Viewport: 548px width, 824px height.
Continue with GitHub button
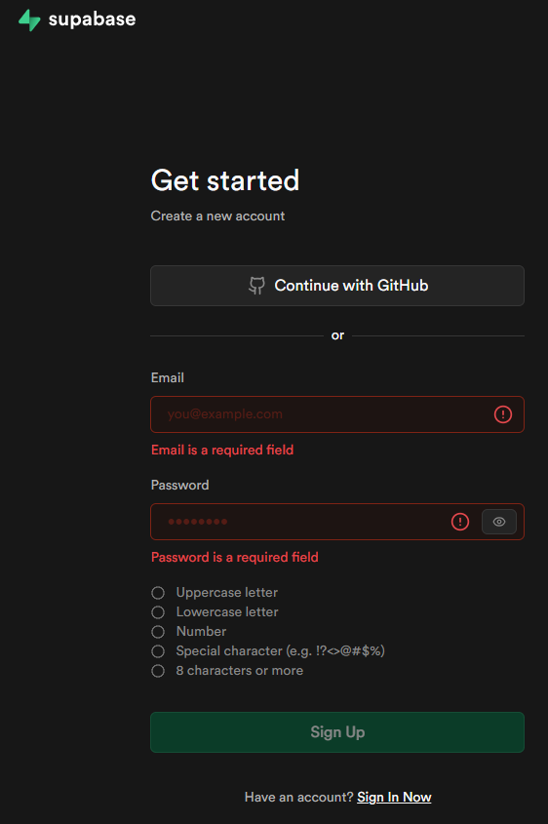coord(337,286)
